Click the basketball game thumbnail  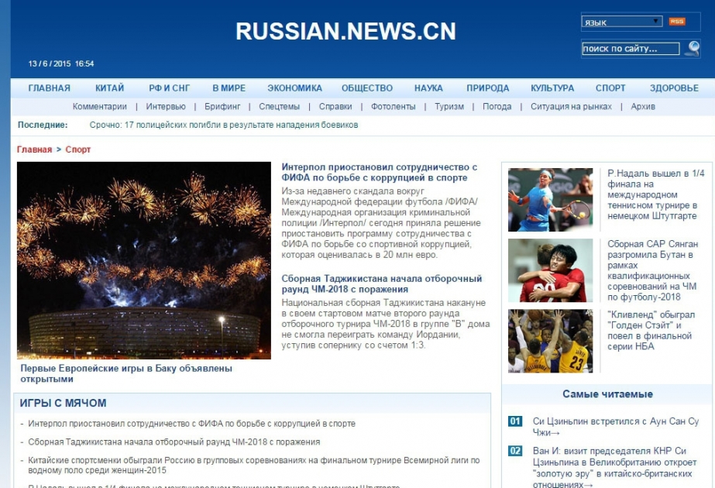coord(550,341)
